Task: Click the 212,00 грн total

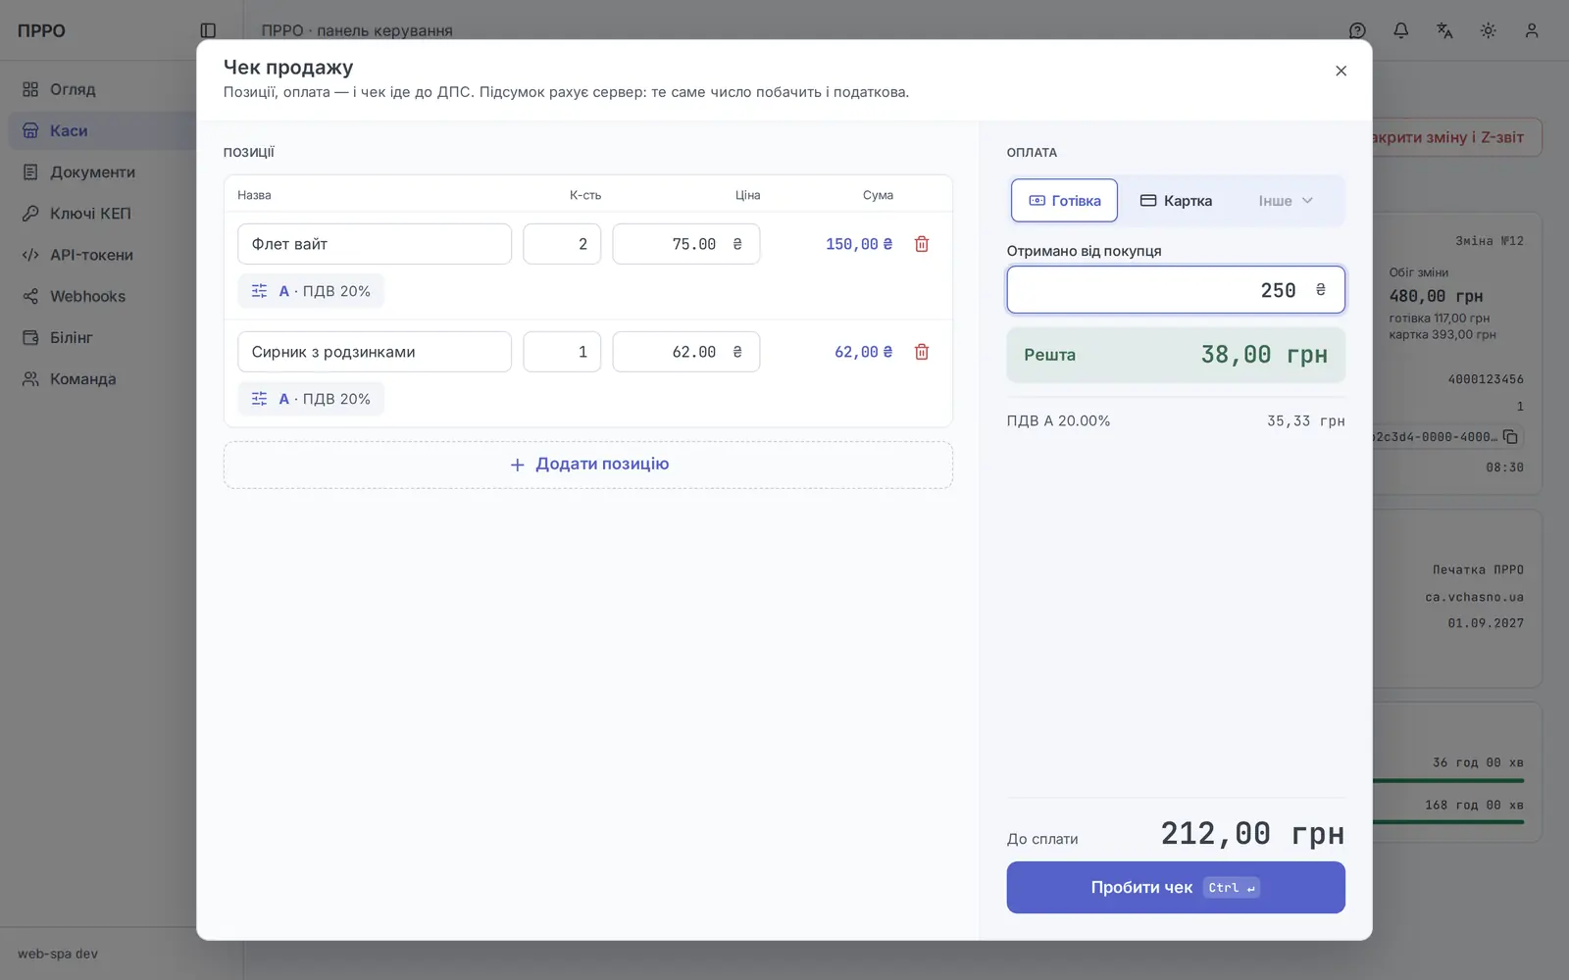Action: (x=1252, y=834)
